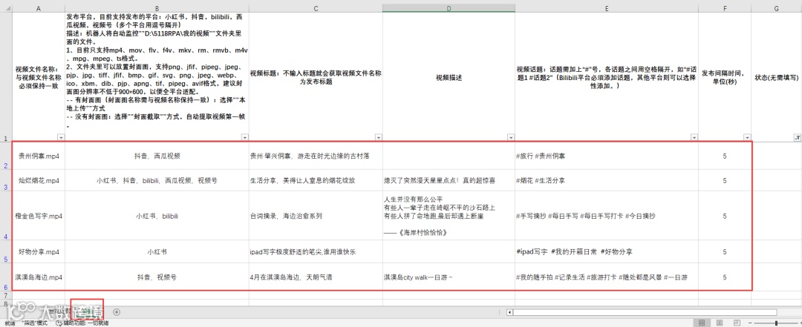Select column B header
This screenshot has height=327, width=802.
[157, 7]
